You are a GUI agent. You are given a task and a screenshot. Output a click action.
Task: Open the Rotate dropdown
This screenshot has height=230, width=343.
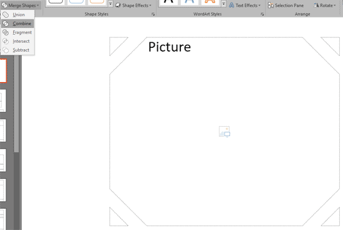(324, 6)
